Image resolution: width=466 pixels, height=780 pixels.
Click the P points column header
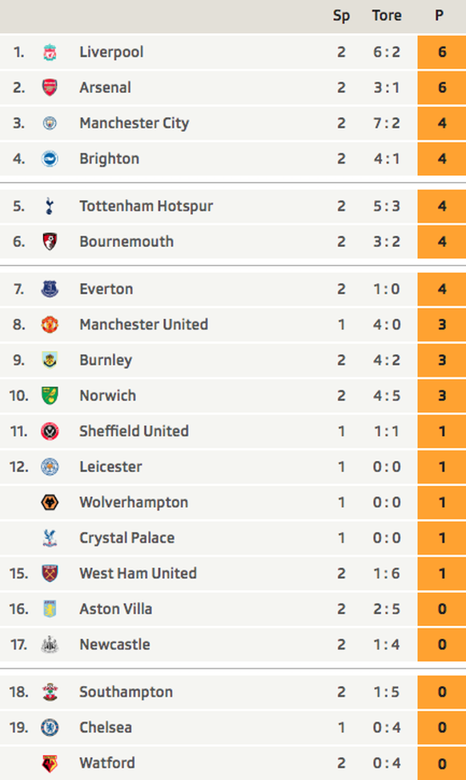click(439, 15)
